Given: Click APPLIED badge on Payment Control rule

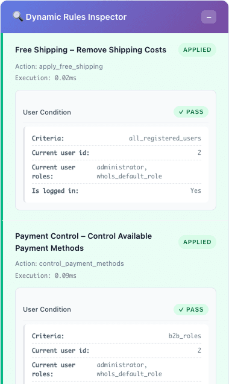Looking at the screenshot, I should [x=197, y=242].
